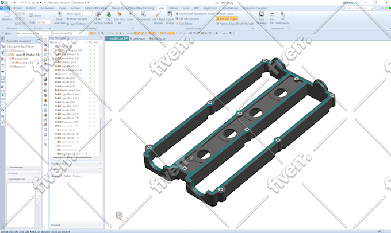
Task: Toggle the Thicken (73) feature checkbox
Action: (x=56, y=130)
